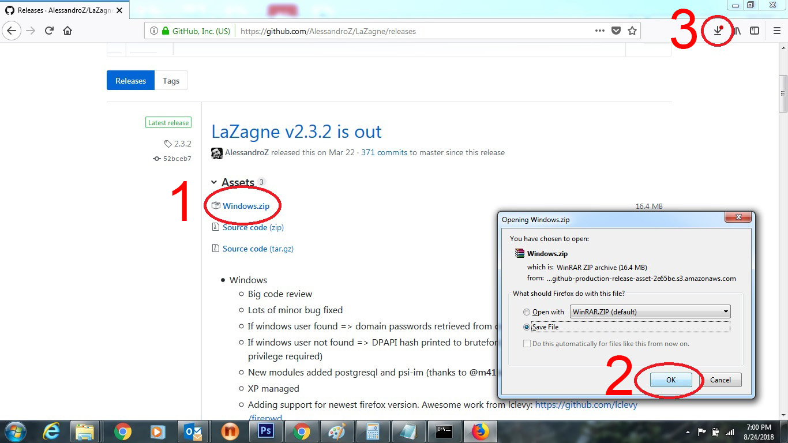Click AlessandroZ avatar thumbnail

pos(217,153)
